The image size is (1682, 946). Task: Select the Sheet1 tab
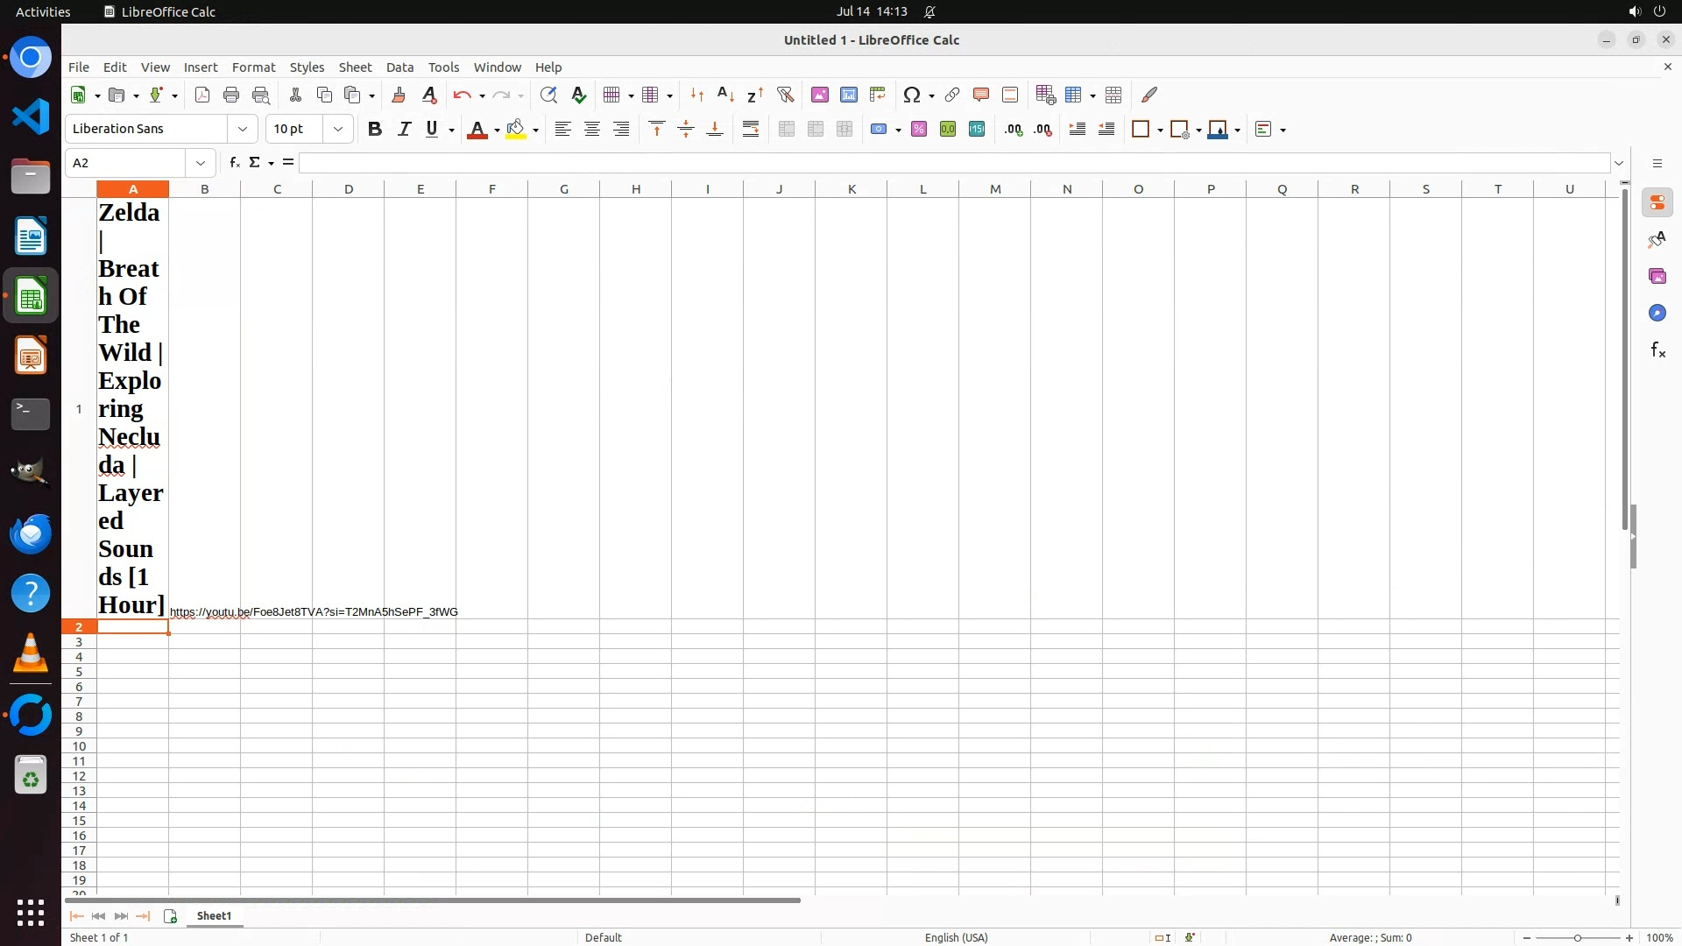tap(214, 916)
